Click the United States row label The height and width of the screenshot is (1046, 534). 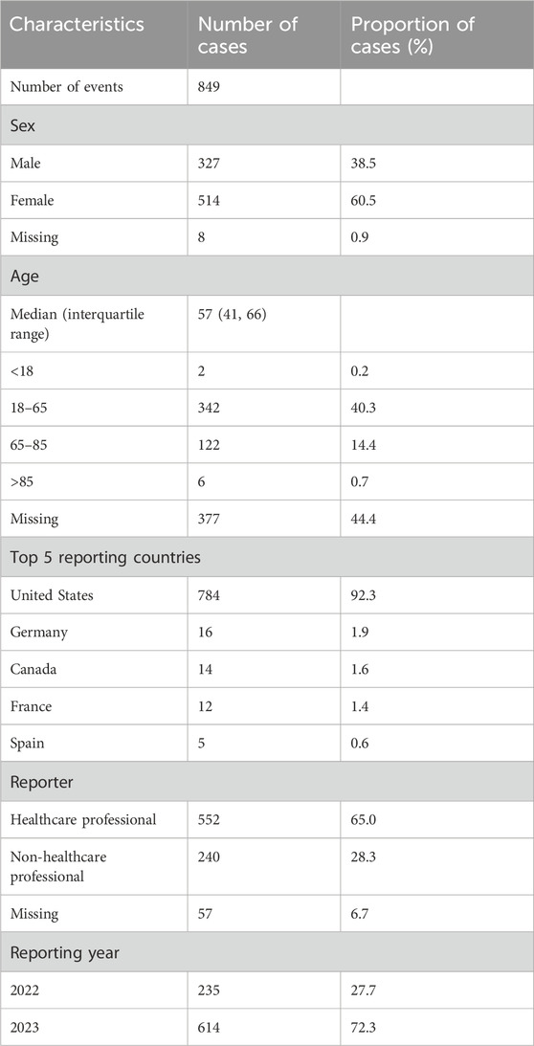[x=52, y=593]
